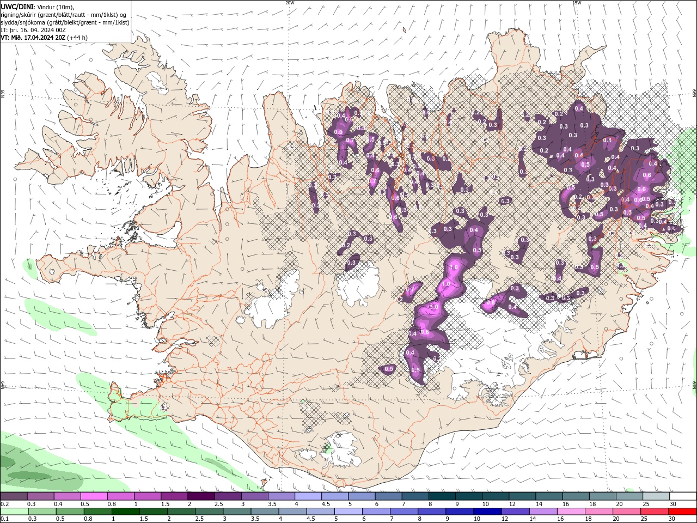Screen dimensions: 697x523
Task: Click the UWC/DINI title text
Action: tap(16, 7)
